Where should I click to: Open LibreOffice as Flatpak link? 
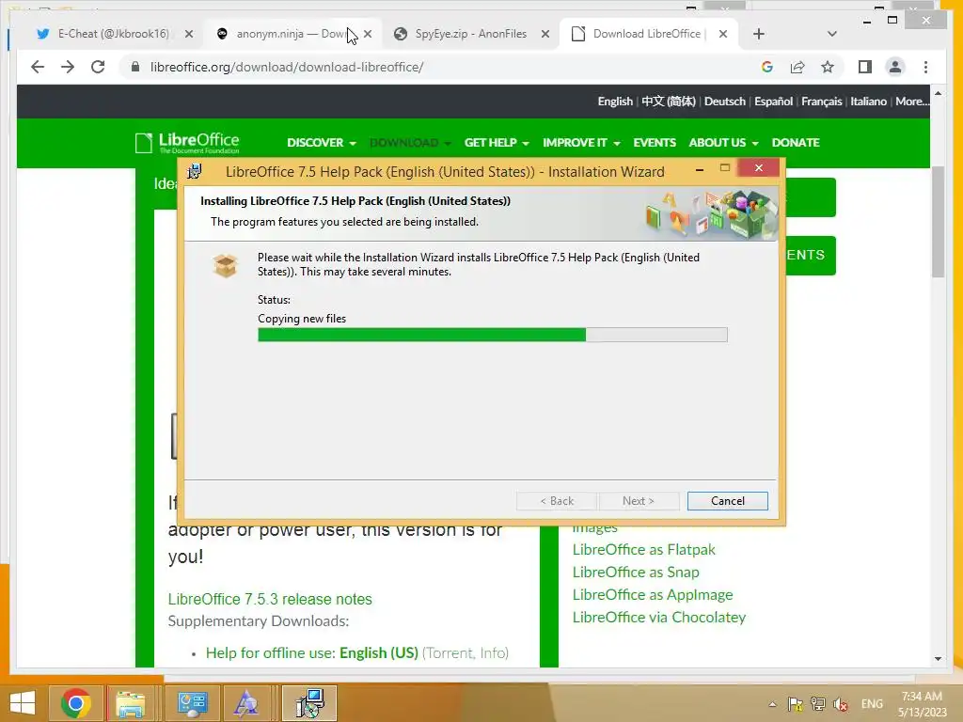pyautogui.click(x=643, y=549)
